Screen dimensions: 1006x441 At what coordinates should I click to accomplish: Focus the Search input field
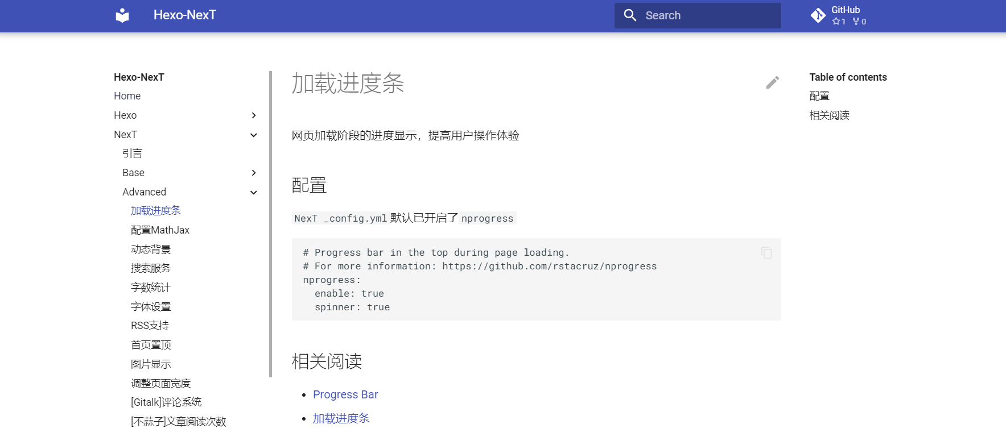pyautogui.click(x=698, y=15)
